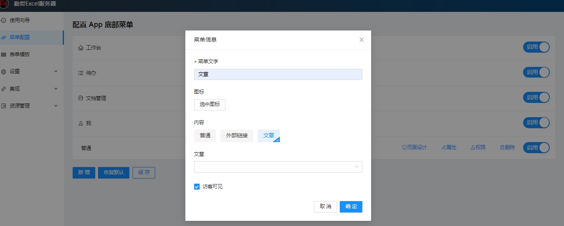Toggle the 启用 switch for 工作台

pyautogui.click(x=536, y=47)
